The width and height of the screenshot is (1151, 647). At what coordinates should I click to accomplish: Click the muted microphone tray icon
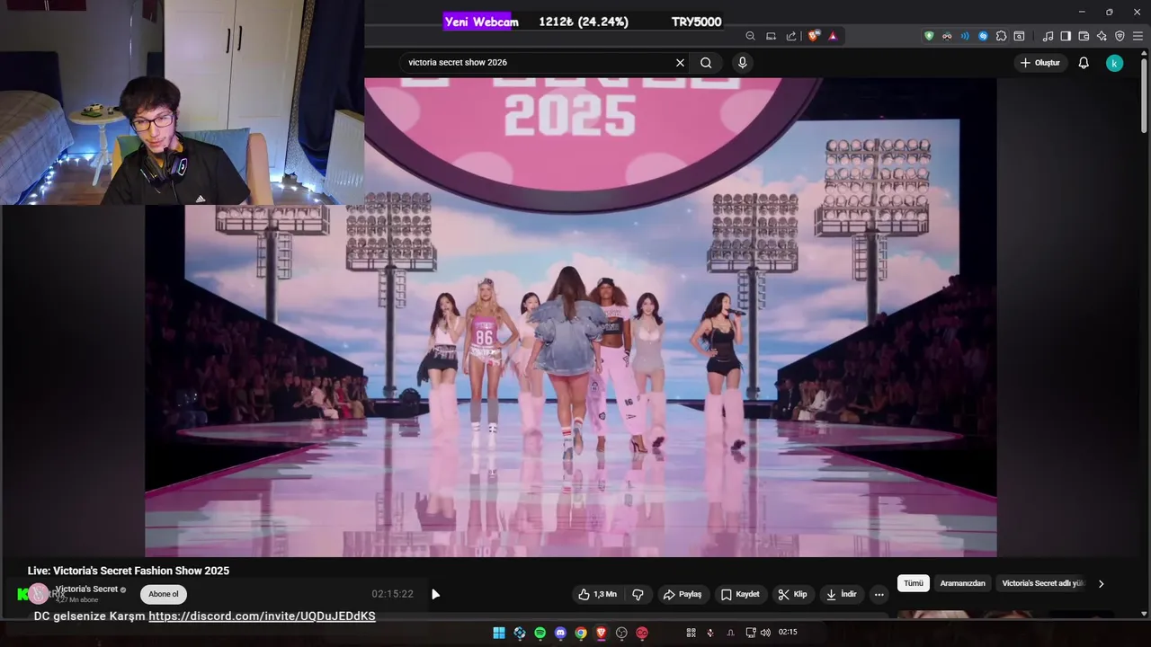pos(710,633)
